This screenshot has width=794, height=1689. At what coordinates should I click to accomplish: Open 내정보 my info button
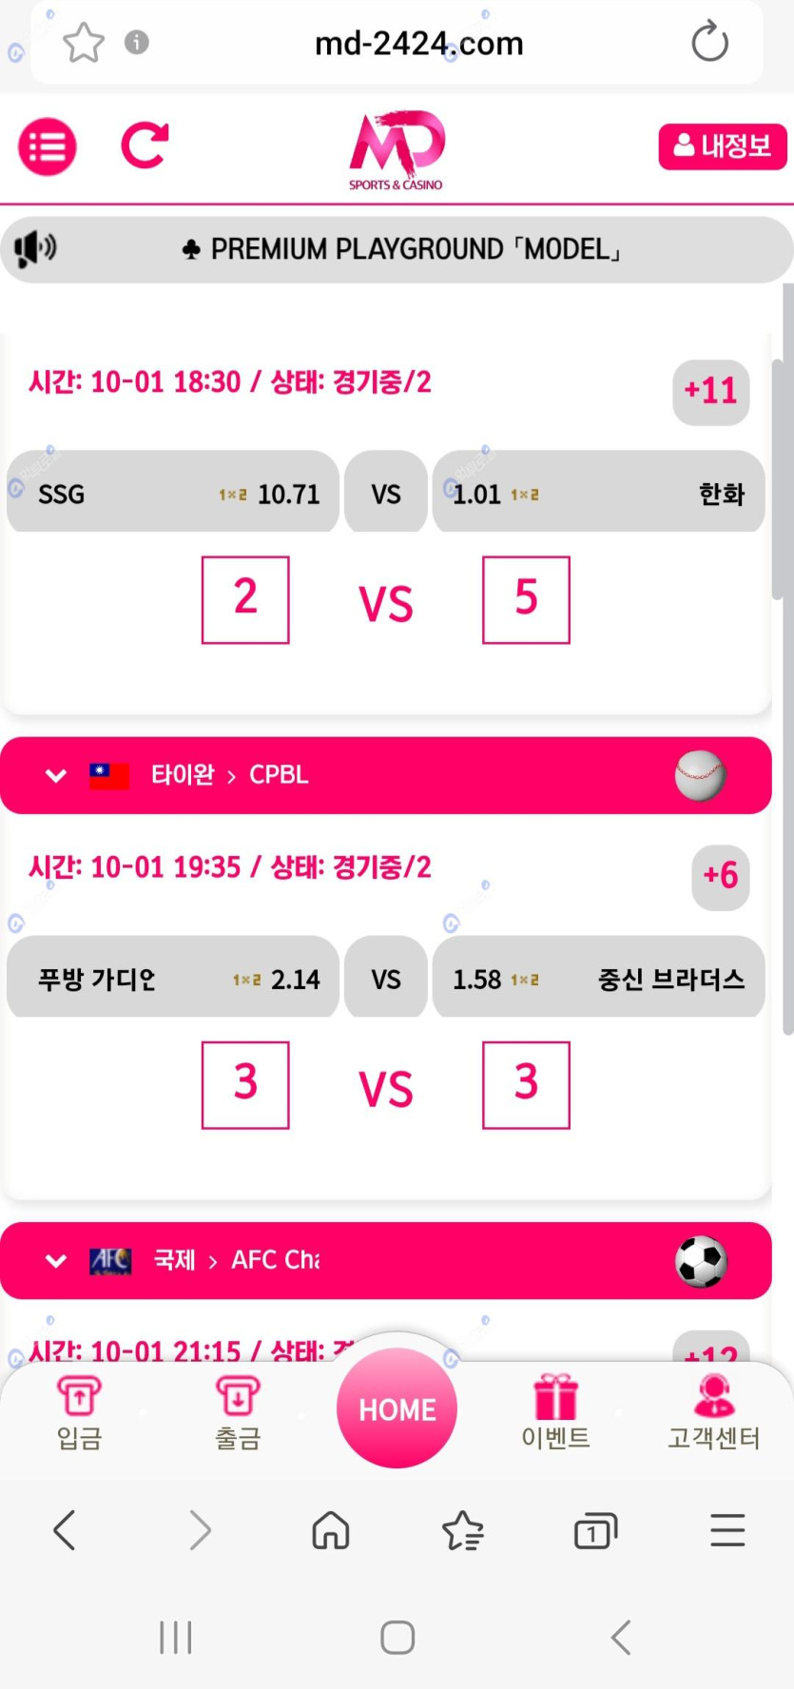[x=722, y=146]
